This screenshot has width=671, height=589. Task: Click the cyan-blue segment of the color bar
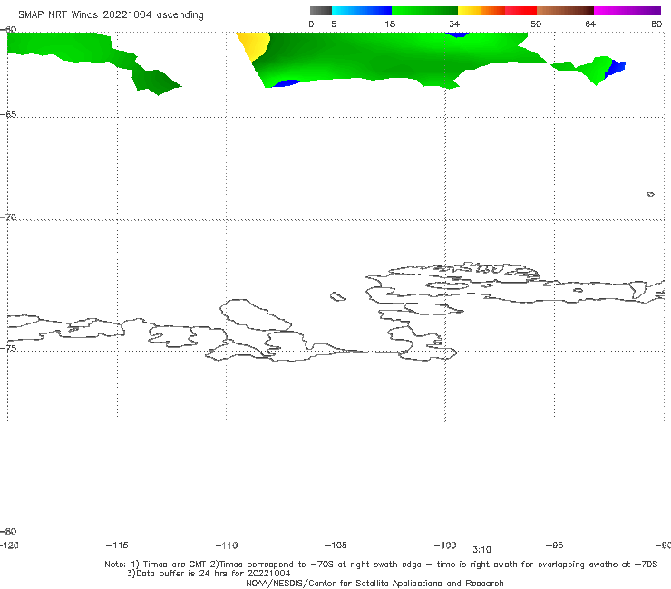pyautogui.click(x=362, y=11)
